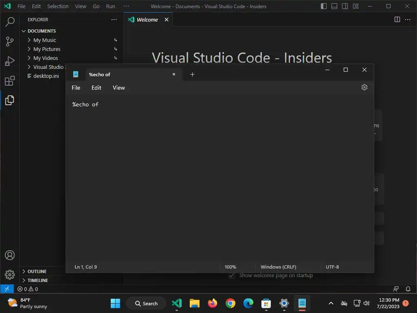The height and width of the screenshot is (313, 417).
Task: Open the Accounts icon in activity bar
Action: coord(10,255)
